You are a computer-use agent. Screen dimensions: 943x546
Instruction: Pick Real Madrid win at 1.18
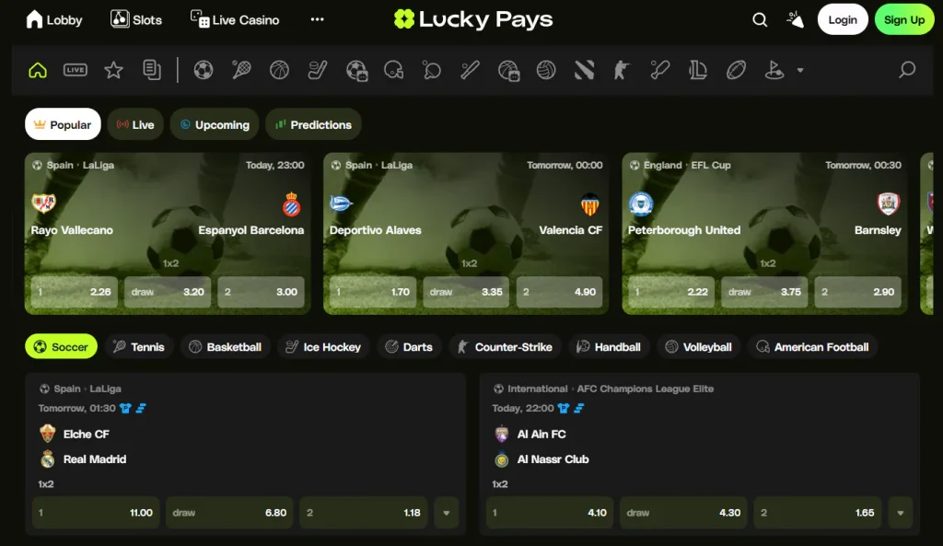click(x=363, y=512)
